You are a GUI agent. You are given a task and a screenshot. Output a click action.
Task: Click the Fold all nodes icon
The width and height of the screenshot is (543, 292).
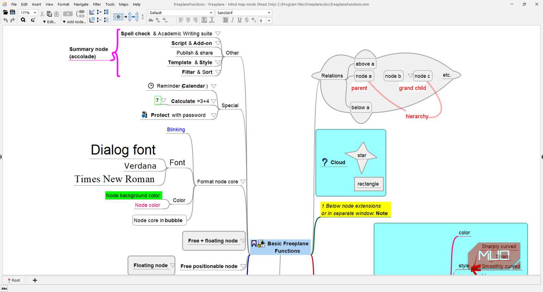coord(106,20)
